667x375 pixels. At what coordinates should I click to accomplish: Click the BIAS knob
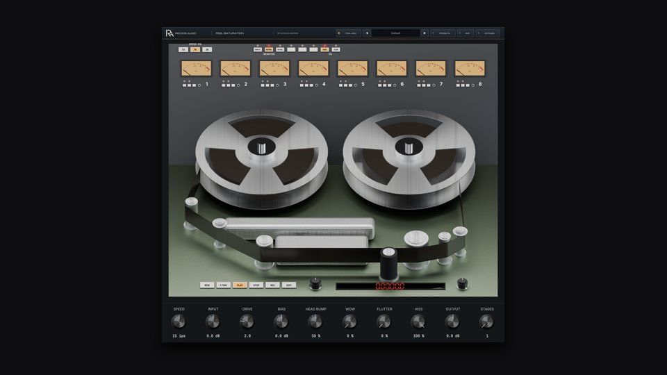click(281, 322)
